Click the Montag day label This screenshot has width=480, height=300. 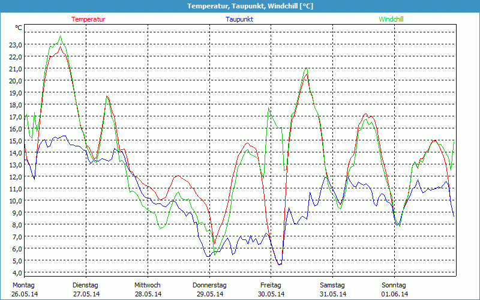click(x=23, y=286)
